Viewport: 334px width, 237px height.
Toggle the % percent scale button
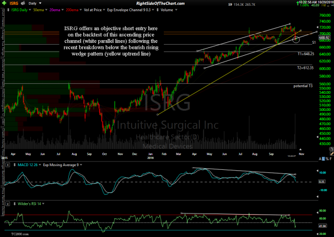click(x=327, y=159)
